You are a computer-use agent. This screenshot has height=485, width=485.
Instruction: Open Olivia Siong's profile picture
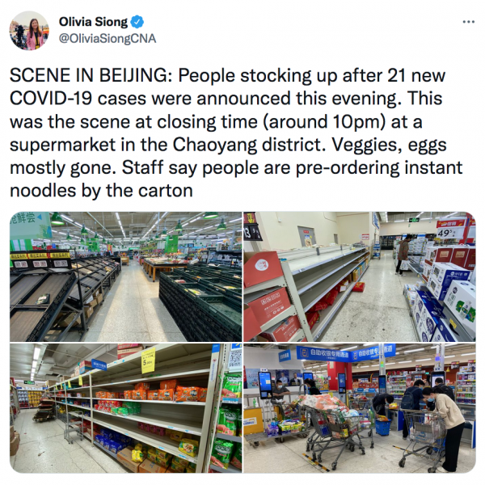(x=29, y=31)
